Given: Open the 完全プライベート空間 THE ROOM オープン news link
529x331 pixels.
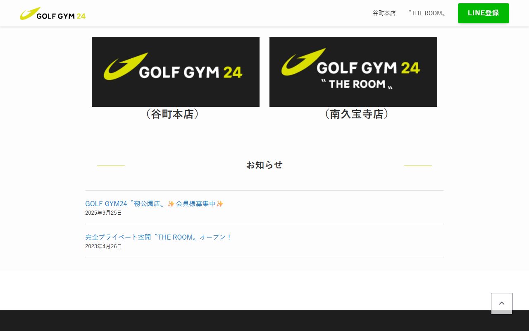Looking at the screenshot, I should [x=159, y=237].
